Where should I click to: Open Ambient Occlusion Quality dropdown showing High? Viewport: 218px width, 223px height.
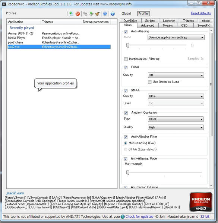176,127
